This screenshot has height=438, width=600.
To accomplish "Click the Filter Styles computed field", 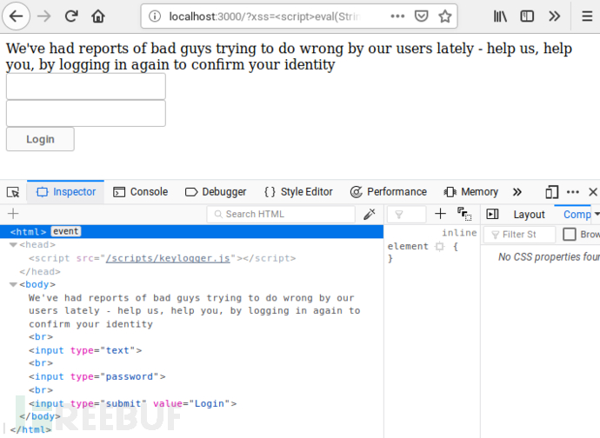I will coord(519,234).
